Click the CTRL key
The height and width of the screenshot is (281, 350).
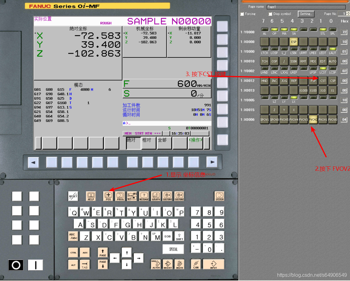pos(73,252)
